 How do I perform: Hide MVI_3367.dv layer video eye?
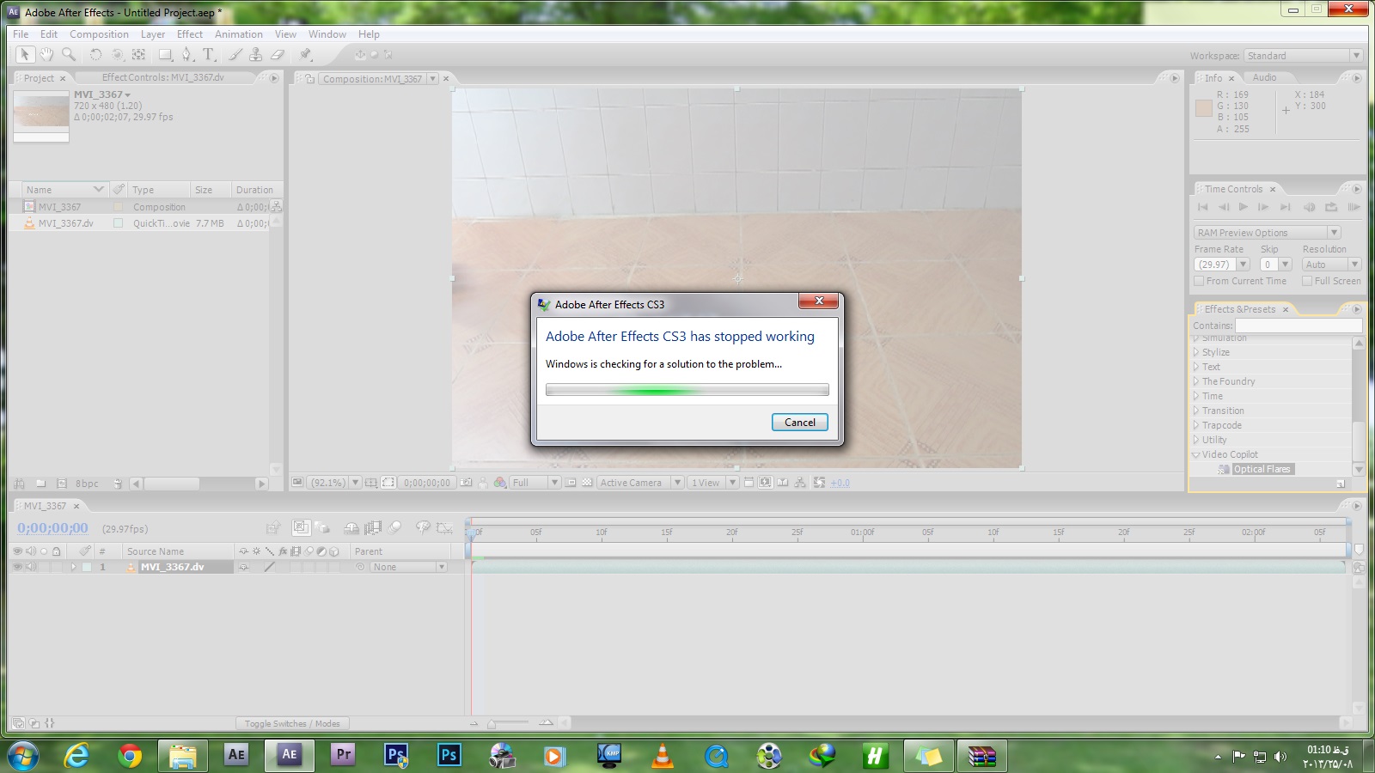coord(17,567)
